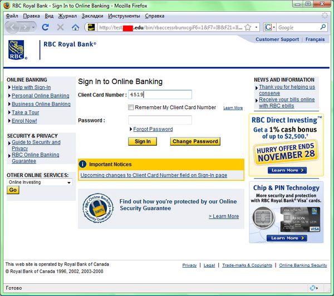This screenshot has width=334, height=296.
Task: Click Learn More on Chip & PIN ad
Action: 287,238
